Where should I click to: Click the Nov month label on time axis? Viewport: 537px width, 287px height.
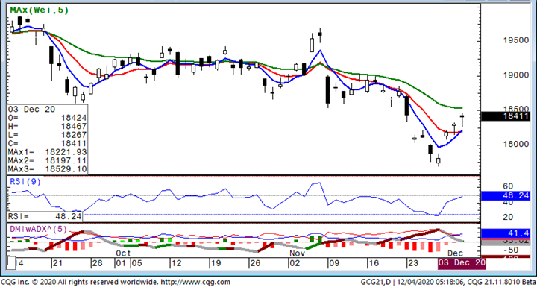[298, 253]
